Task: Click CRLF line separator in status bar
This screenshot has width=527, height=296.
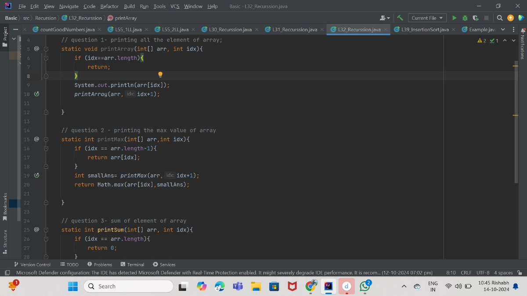Action: (466, 273)
